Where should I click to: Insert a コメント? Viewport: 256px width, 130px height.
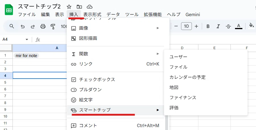pos(116,125)
